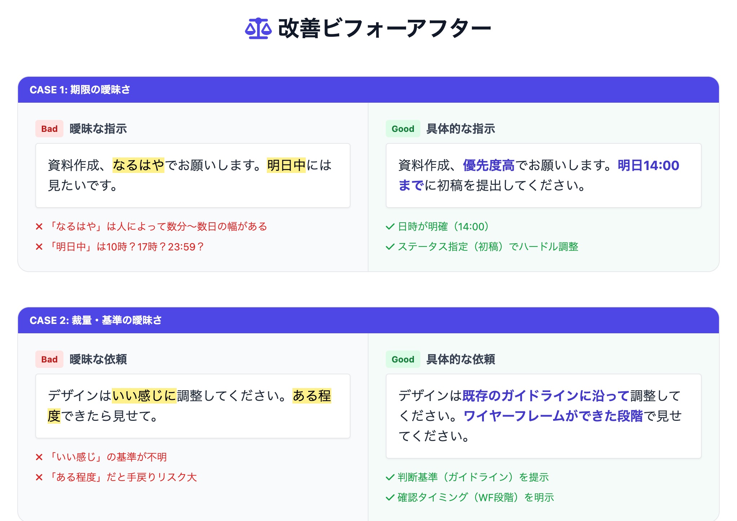
Task: Select the CASE 2: 裁量・基準の曖昧さ header
Action: click(96, 320)
